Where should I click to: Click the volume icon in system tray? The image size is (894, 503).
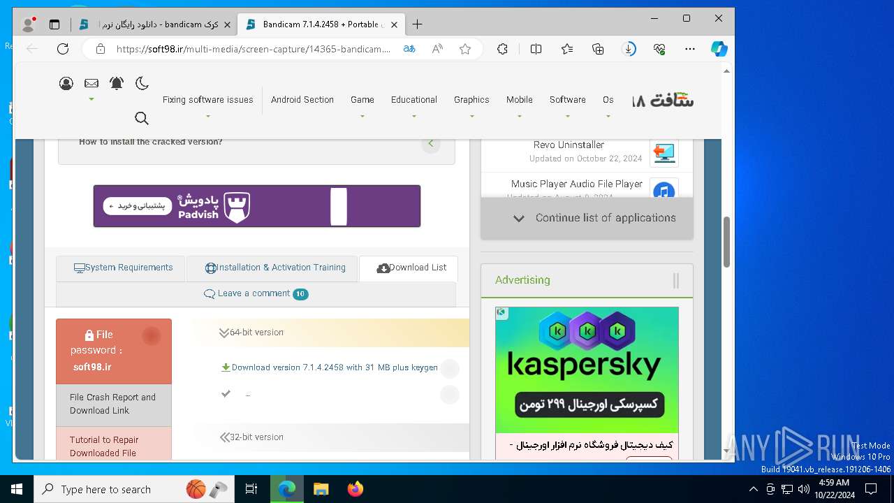[x=803, y=489]
